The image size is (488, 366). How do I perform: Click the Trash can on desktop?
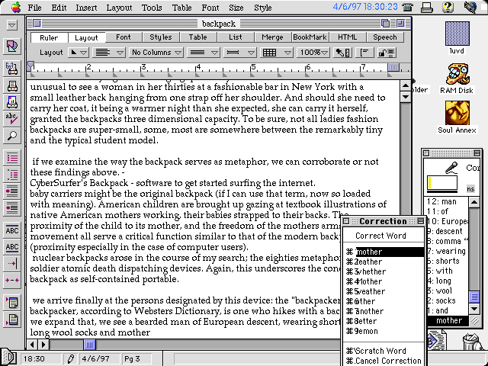pos(471,342)
